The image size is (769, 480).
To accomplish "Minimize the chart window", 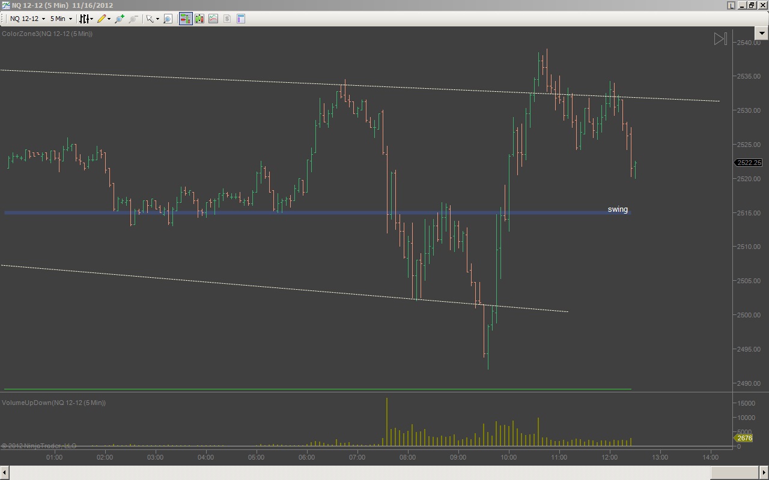I will tap(741, 5).
